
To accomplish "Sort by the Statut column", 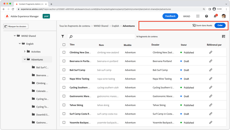I will coord(184,45).
